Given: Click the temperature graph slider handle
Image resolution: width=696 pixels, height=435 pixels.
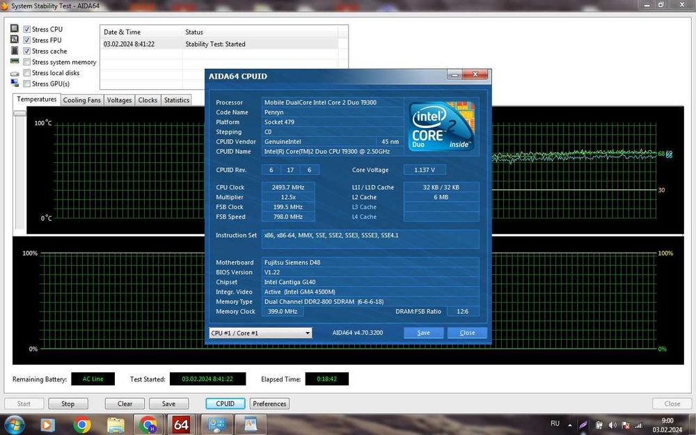Looking at the screenshot, I should pos(19,113).
